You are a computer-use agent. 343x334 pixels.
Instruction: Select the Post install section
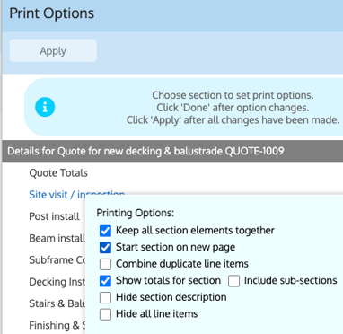click(54, 216)
